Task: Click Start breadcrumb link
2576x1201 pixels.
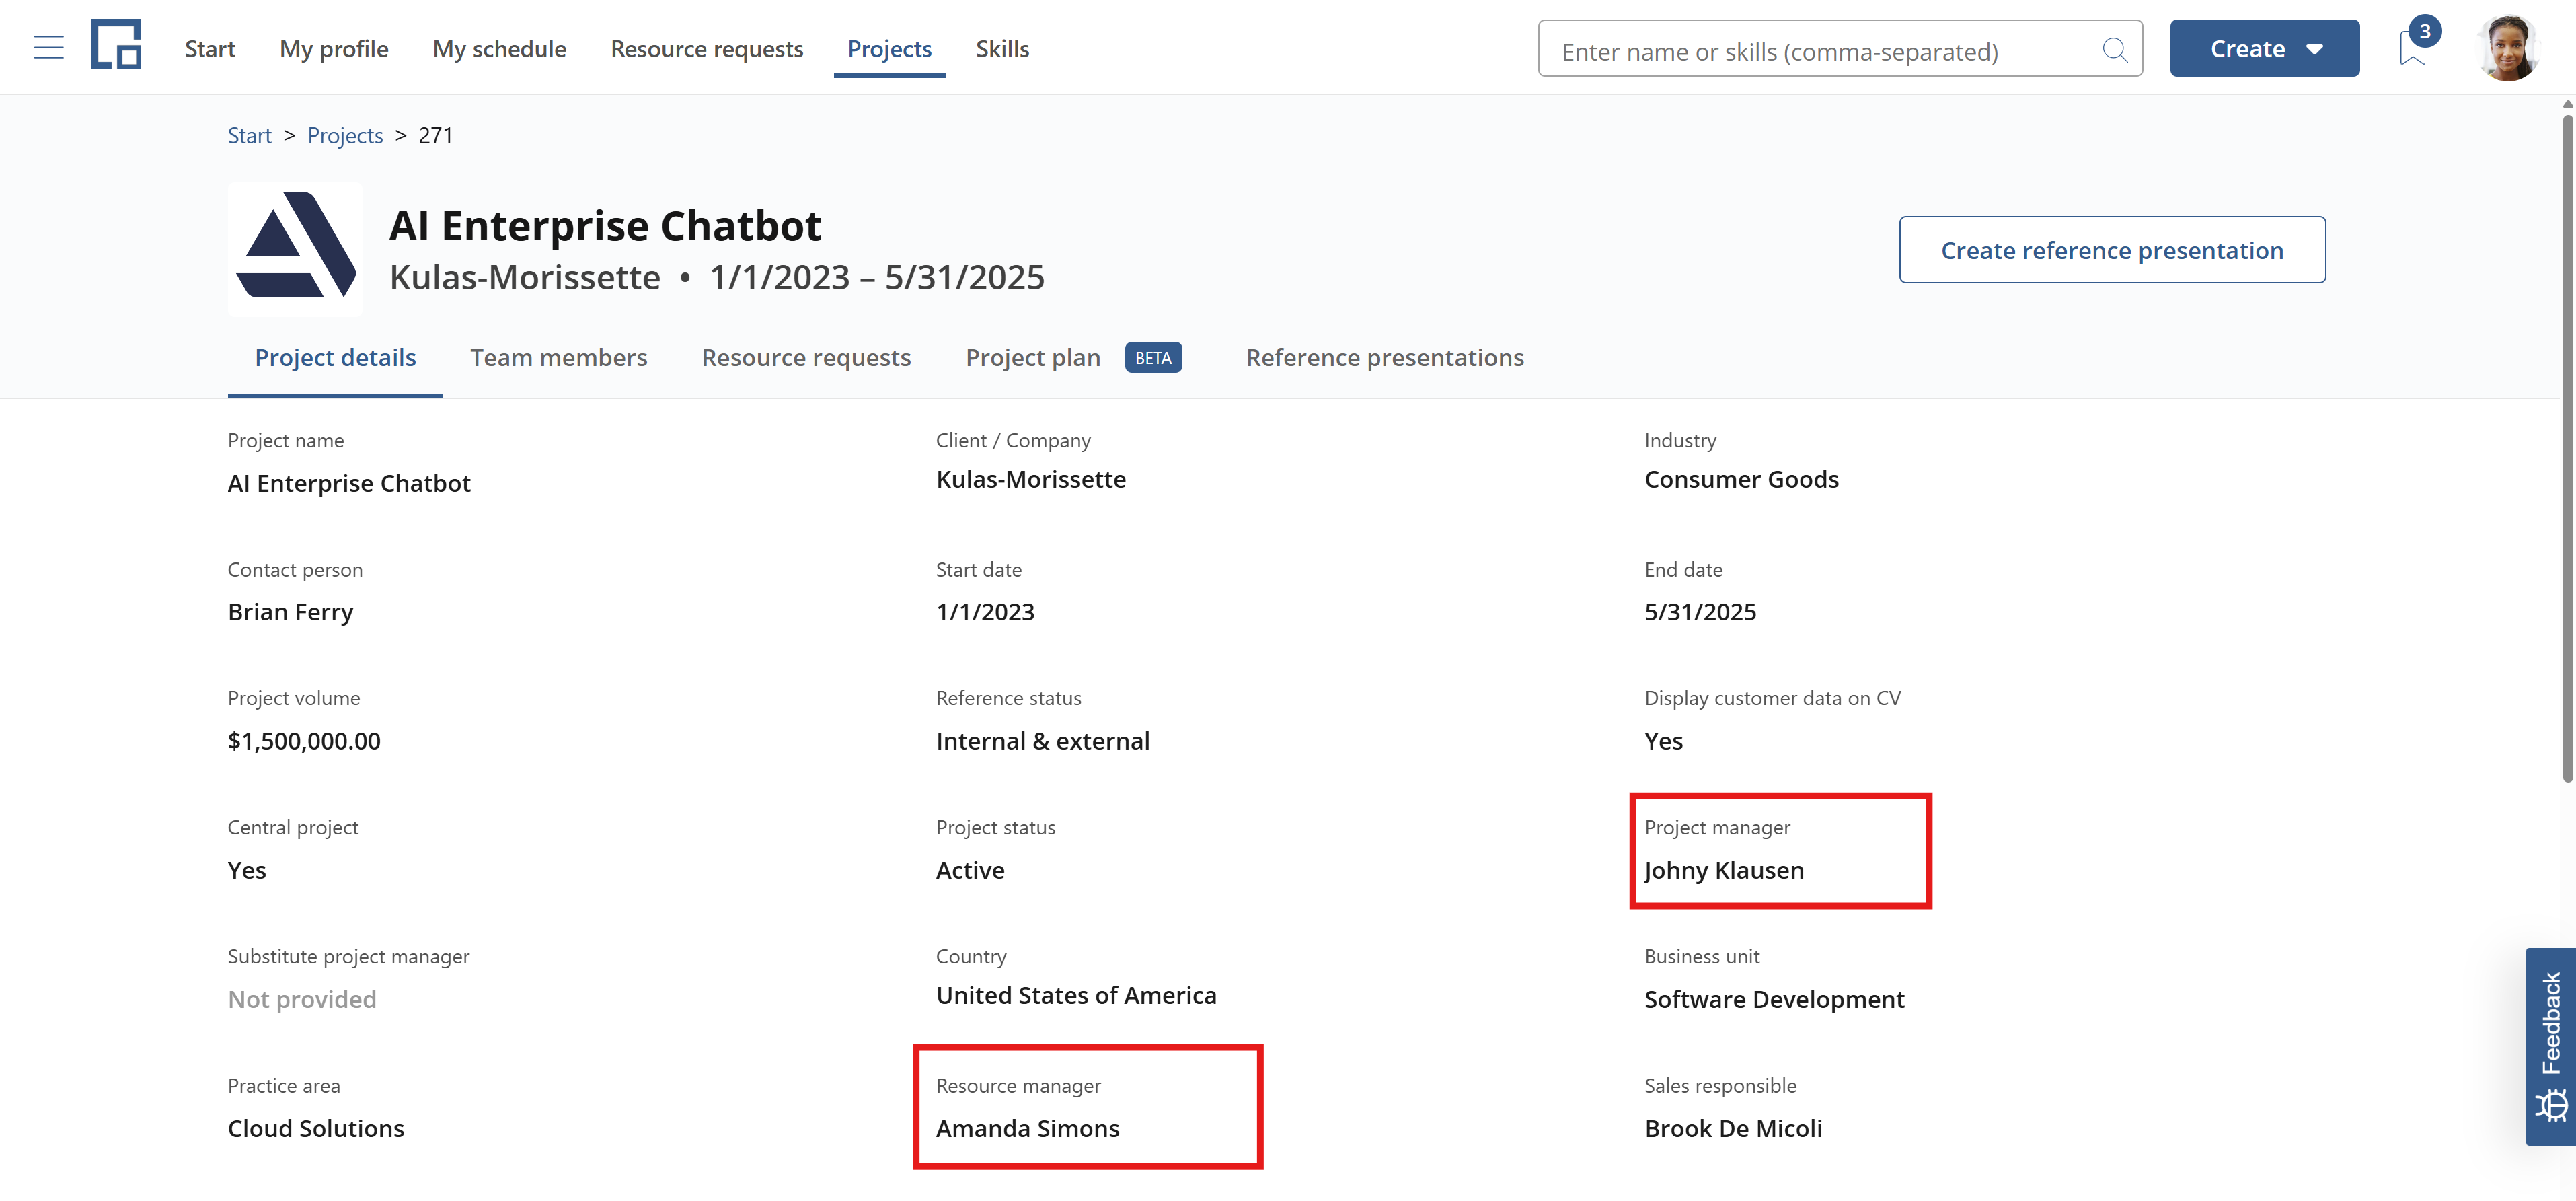Action: click(x=249, y=135)
